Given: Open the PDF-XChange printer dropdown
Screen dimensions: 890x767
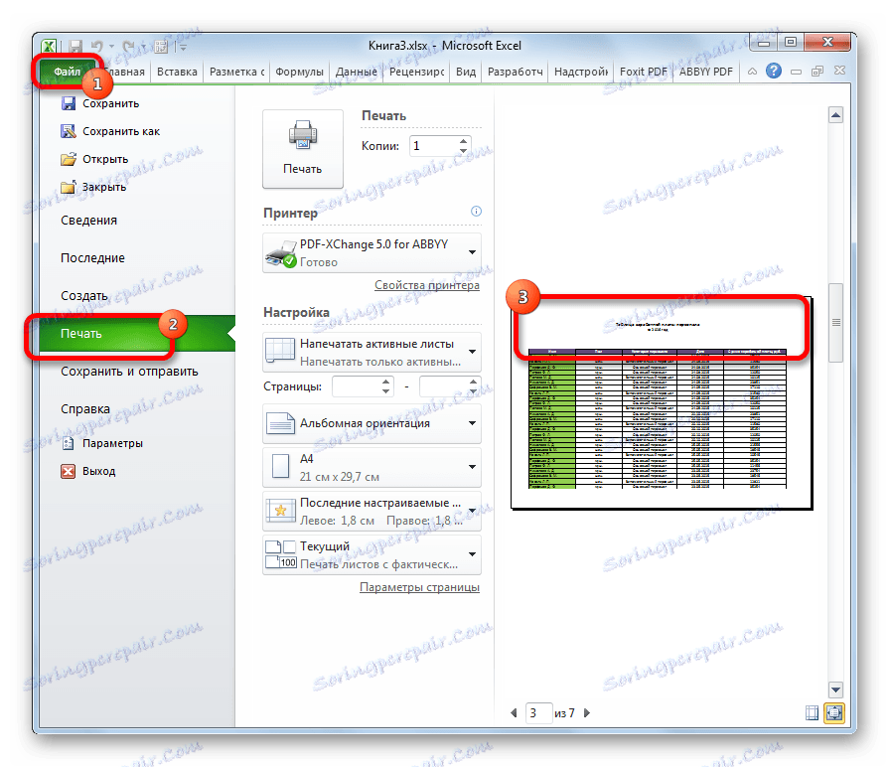Looking at the screenshot, I should [x=473, y=249].
